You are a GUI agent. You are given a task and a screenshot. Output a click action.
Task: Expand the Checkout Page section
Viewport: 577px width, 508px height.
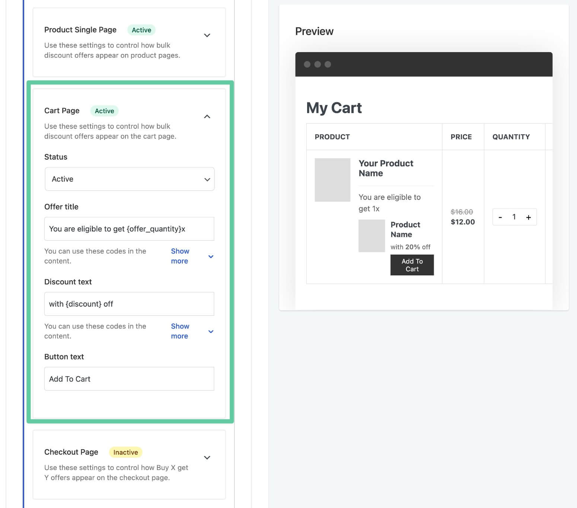(207, 458)
